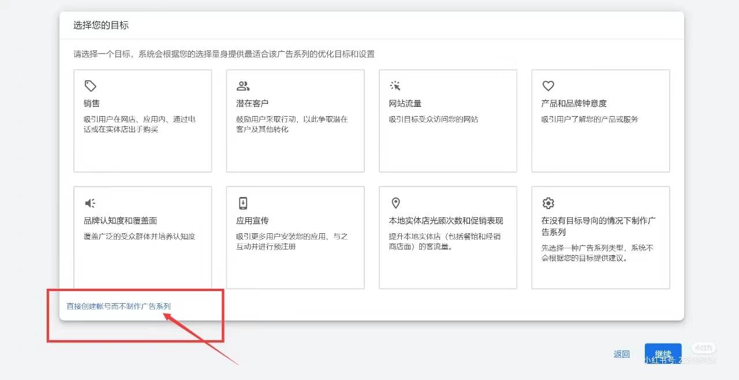The image size is (739, 380).
Task: Click description 覆盖广泛的受众群体并培养认知度
Action: pos(140,237)
